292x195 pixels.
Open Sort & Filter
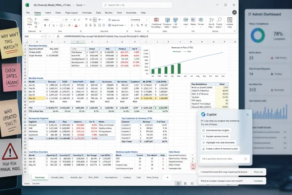211,23
